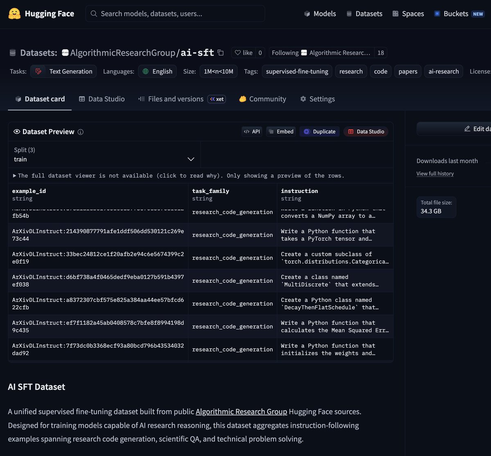
Task: Click the Duplicate button
Action: click(320, 132)
